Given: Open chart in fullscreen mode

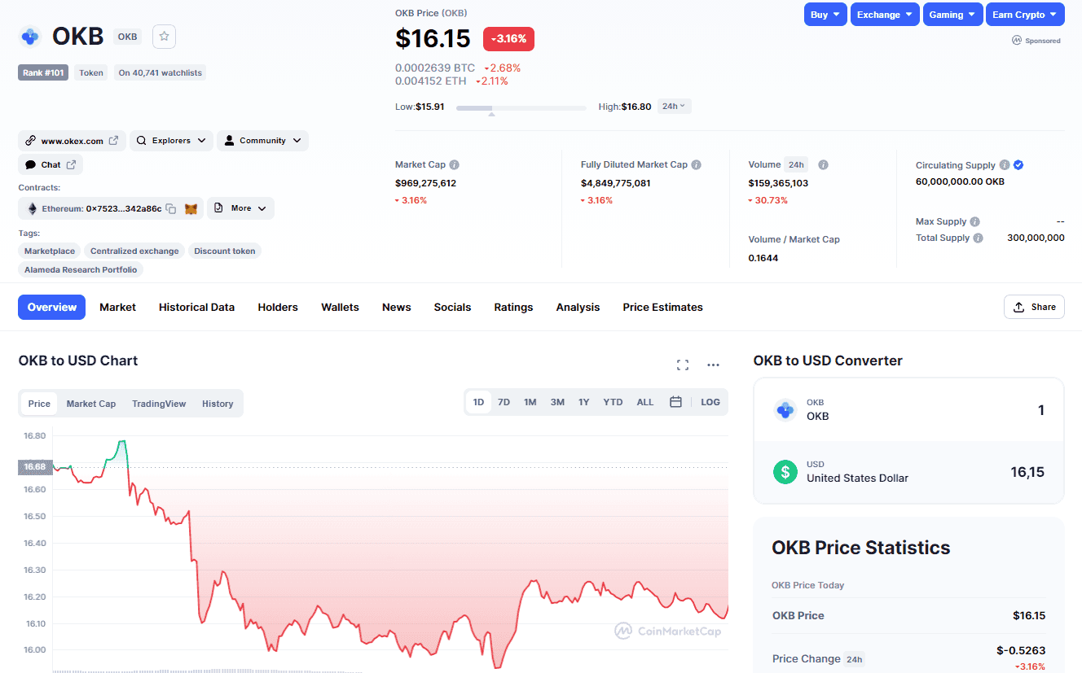Looking at the screenshot, I should 683,365.
